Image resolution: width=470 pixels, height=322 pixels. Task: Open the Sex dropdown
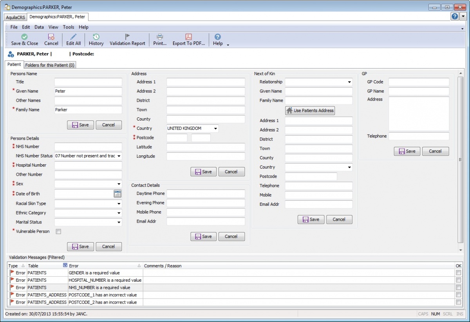(x=119, y=183)
